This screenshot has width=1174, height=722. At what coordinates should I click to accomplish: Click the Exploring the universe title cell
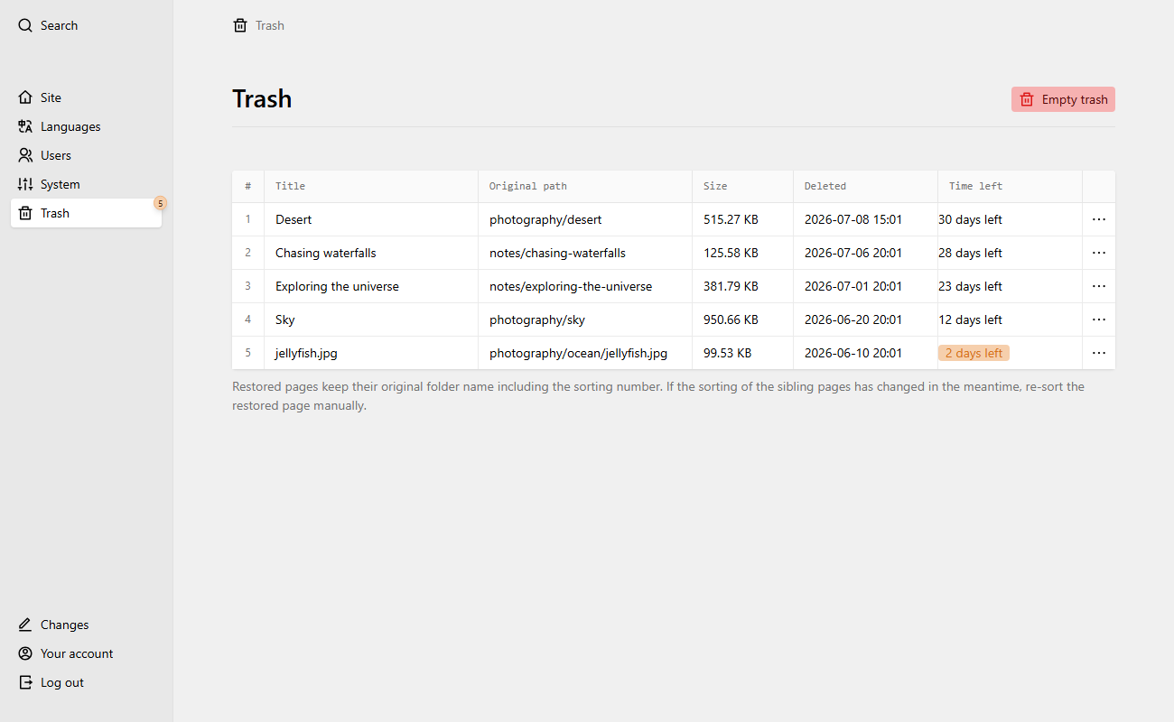[371, 286]
